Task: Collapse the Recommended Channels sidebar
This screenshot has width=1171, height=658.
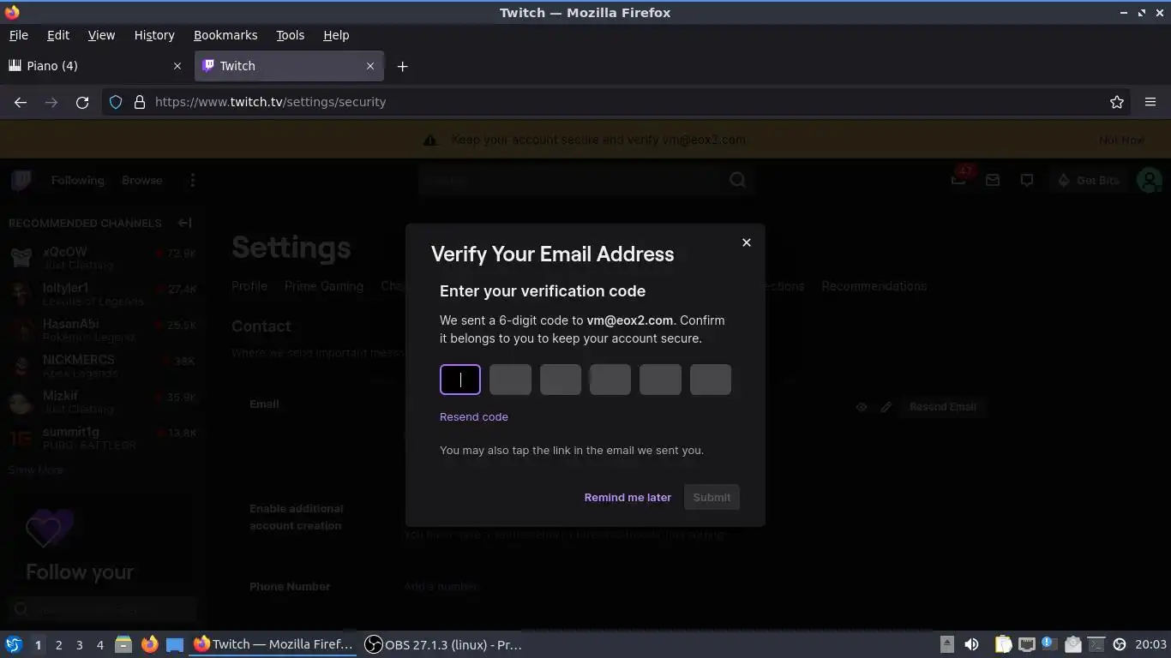Action: [x=185, y=223]
